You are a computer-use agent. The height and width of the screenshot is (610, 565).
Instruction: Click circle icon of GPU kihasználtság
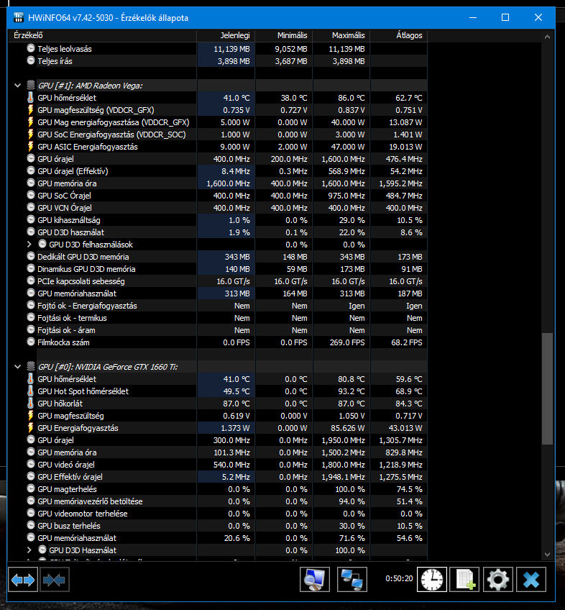click(31, 219)
